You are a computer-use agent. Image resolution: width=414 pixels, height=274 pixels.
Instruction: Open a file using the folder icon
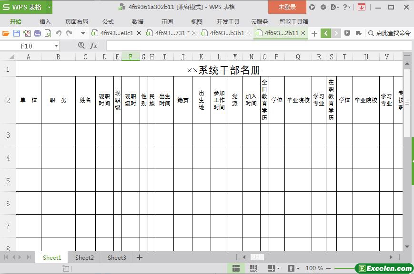(6, 33)
